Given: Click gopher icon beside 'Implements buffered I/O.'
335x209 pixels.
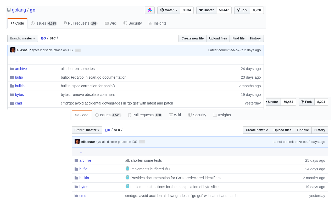Looking at the screenshot, I should click(x=127, y=169).
